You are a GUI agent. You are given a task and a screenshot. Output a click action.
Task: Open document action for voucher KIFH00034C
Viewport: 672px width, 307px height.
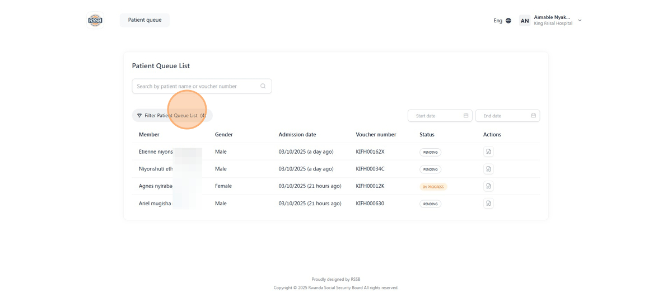coord(488,169)
